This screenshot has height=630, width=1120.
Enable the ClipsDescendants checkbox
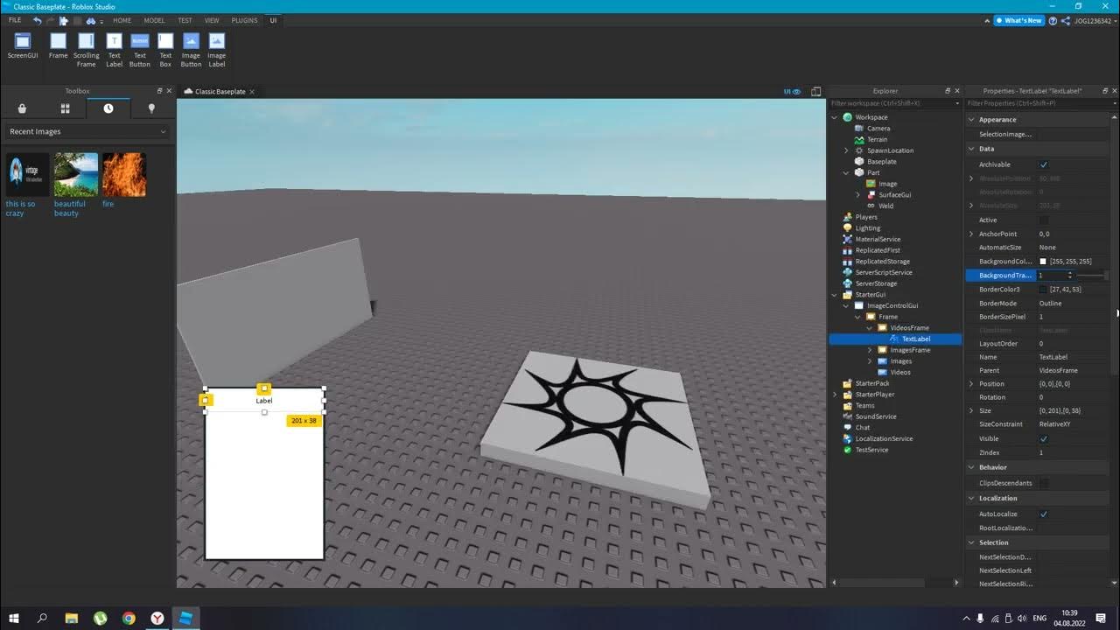1043,483
